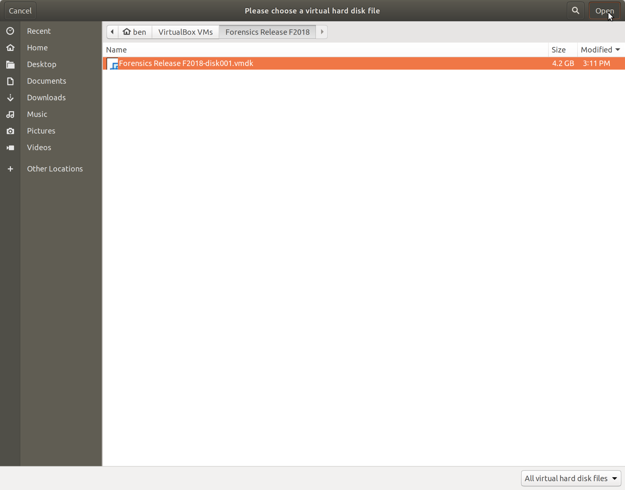This screenshot has width=625, height=490.
Task: Select Forensics Release F2018-disk001.vmdk file
Action: pyautogui.click(x=364, y=63)
